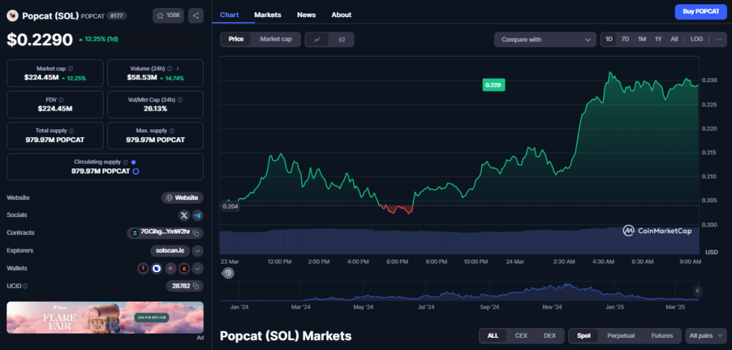Open the Chart tab
This screenshot has height=350, width=732.
pyautogui.click(x=229, y=15)
